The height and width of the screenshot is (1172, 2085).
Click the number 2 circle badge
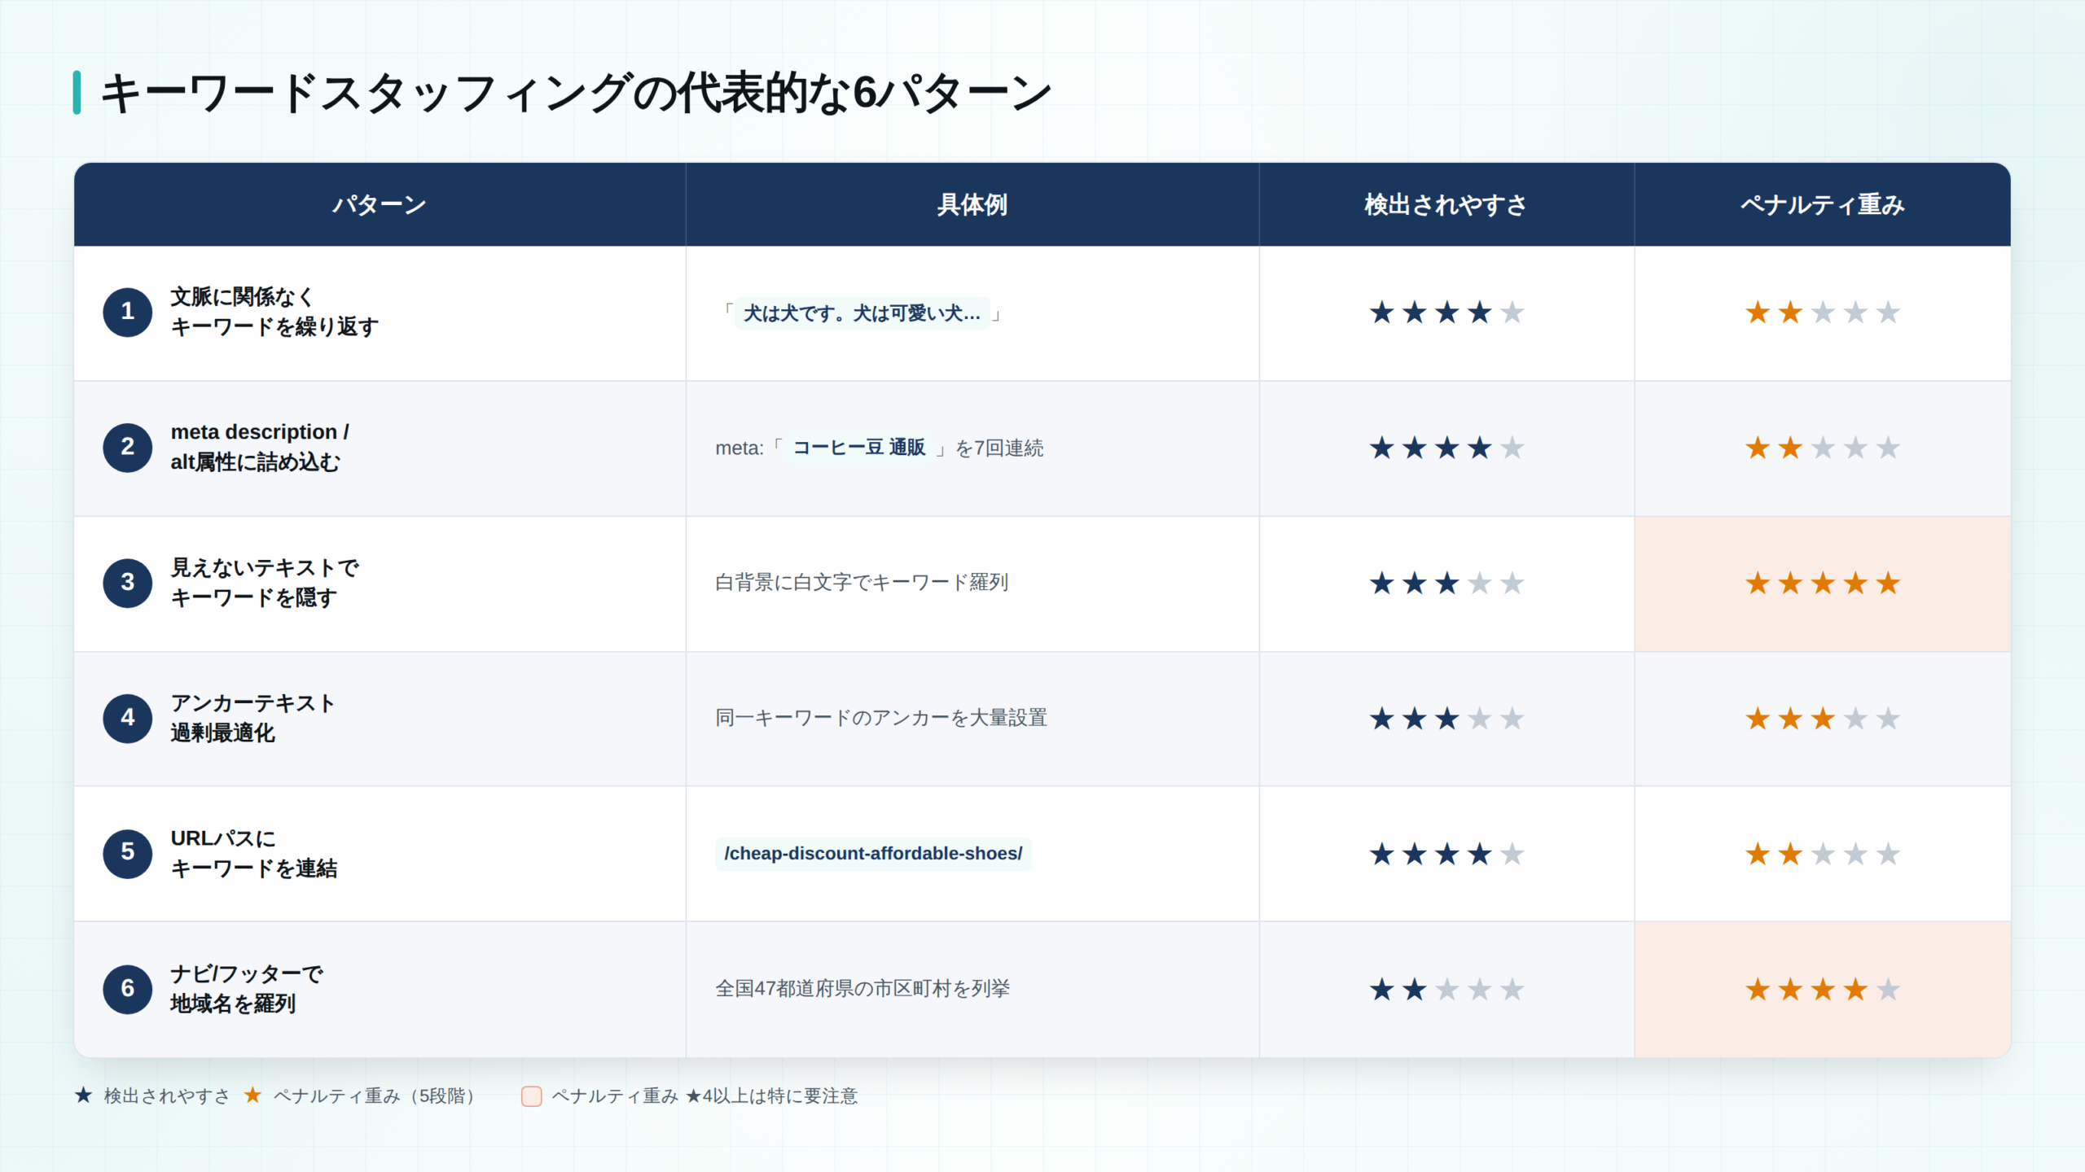click(128, 447)
